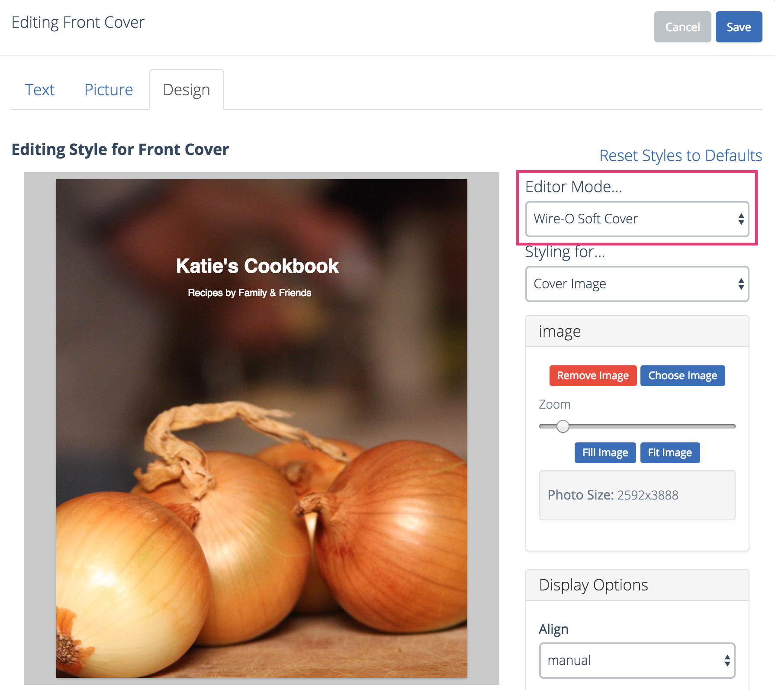Click the Remove Image button
Viewport: 775px width, 690px height.
593,376
